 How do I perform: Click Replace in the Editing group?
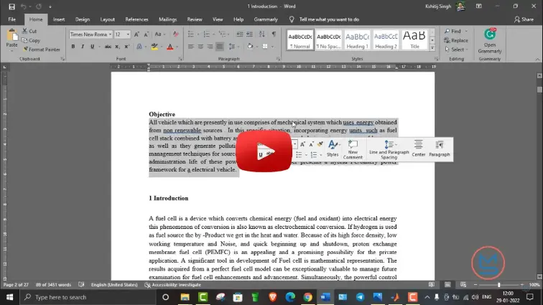click(456, 40)
